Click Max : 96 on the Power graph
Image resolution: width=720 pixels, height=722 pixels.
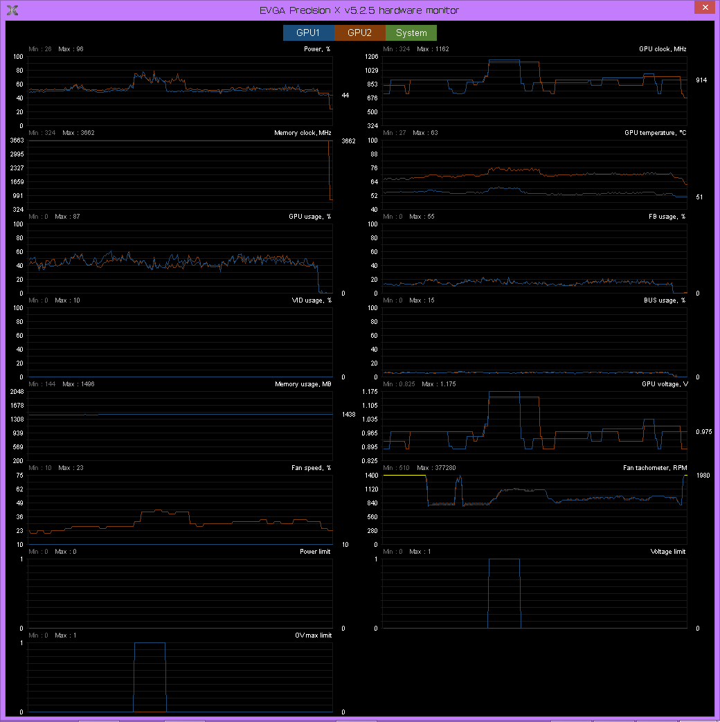click(71, 49)
